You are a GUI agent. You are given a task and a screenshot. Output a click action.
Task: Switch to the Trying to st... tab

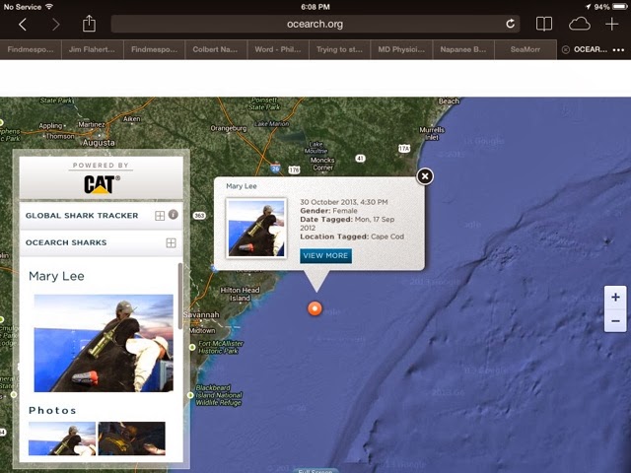click(x=339, y=49)
